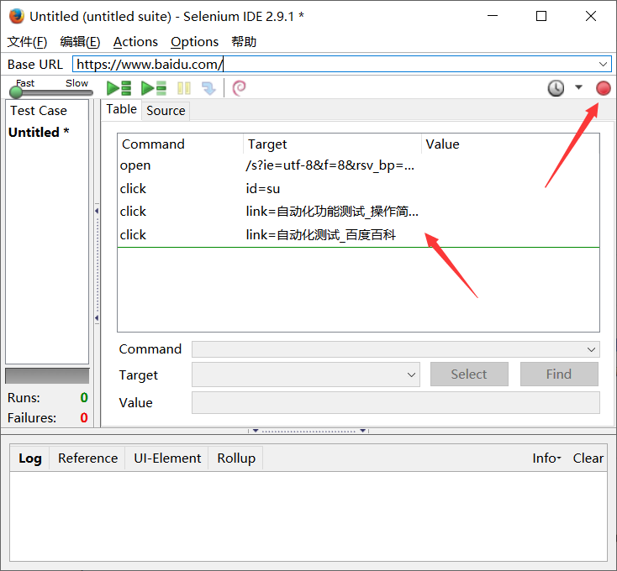This screenshot has width=617, height=571.
Task: Click the Select button
Action: tap(469, 375)
